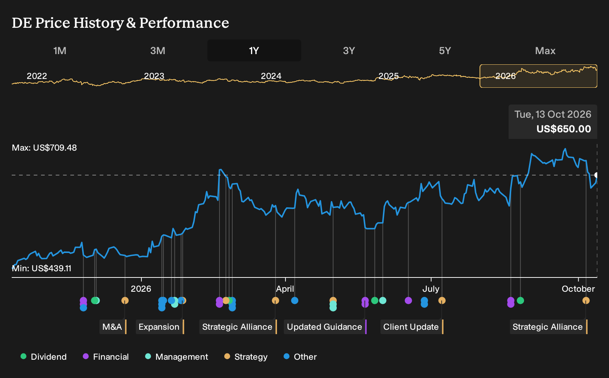
Task: Click the 2026 label on main chart axis
Action: (x=141, y=289)
